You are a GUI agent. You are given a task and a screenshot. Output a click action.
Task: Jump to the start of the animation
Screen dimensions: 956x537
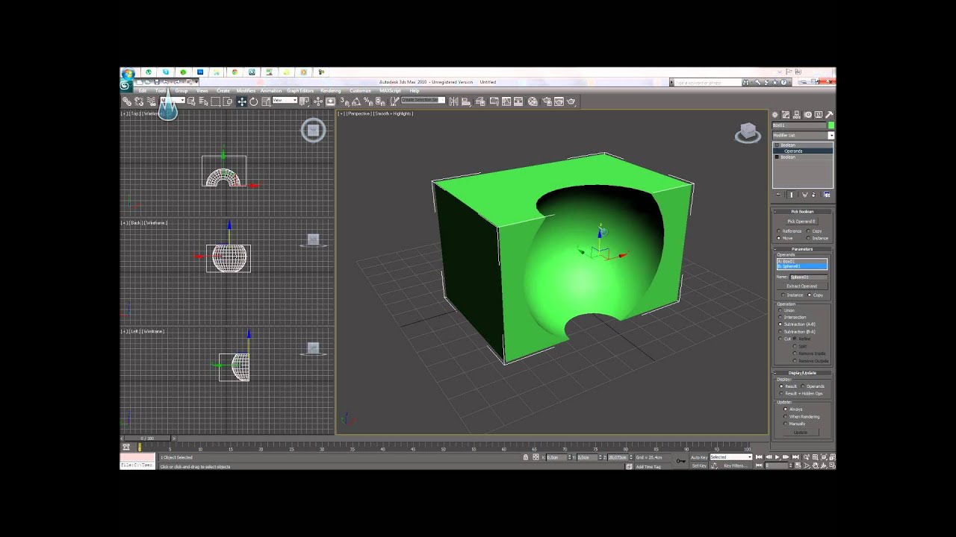(759, 456)
